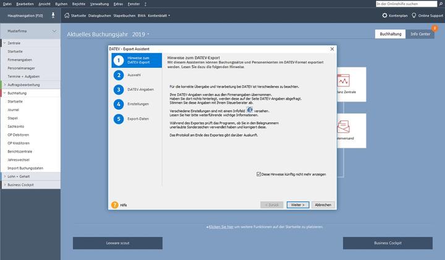Click the Lexware scout button
This screenshot has width=445, height=260.
tap(117, 243)
